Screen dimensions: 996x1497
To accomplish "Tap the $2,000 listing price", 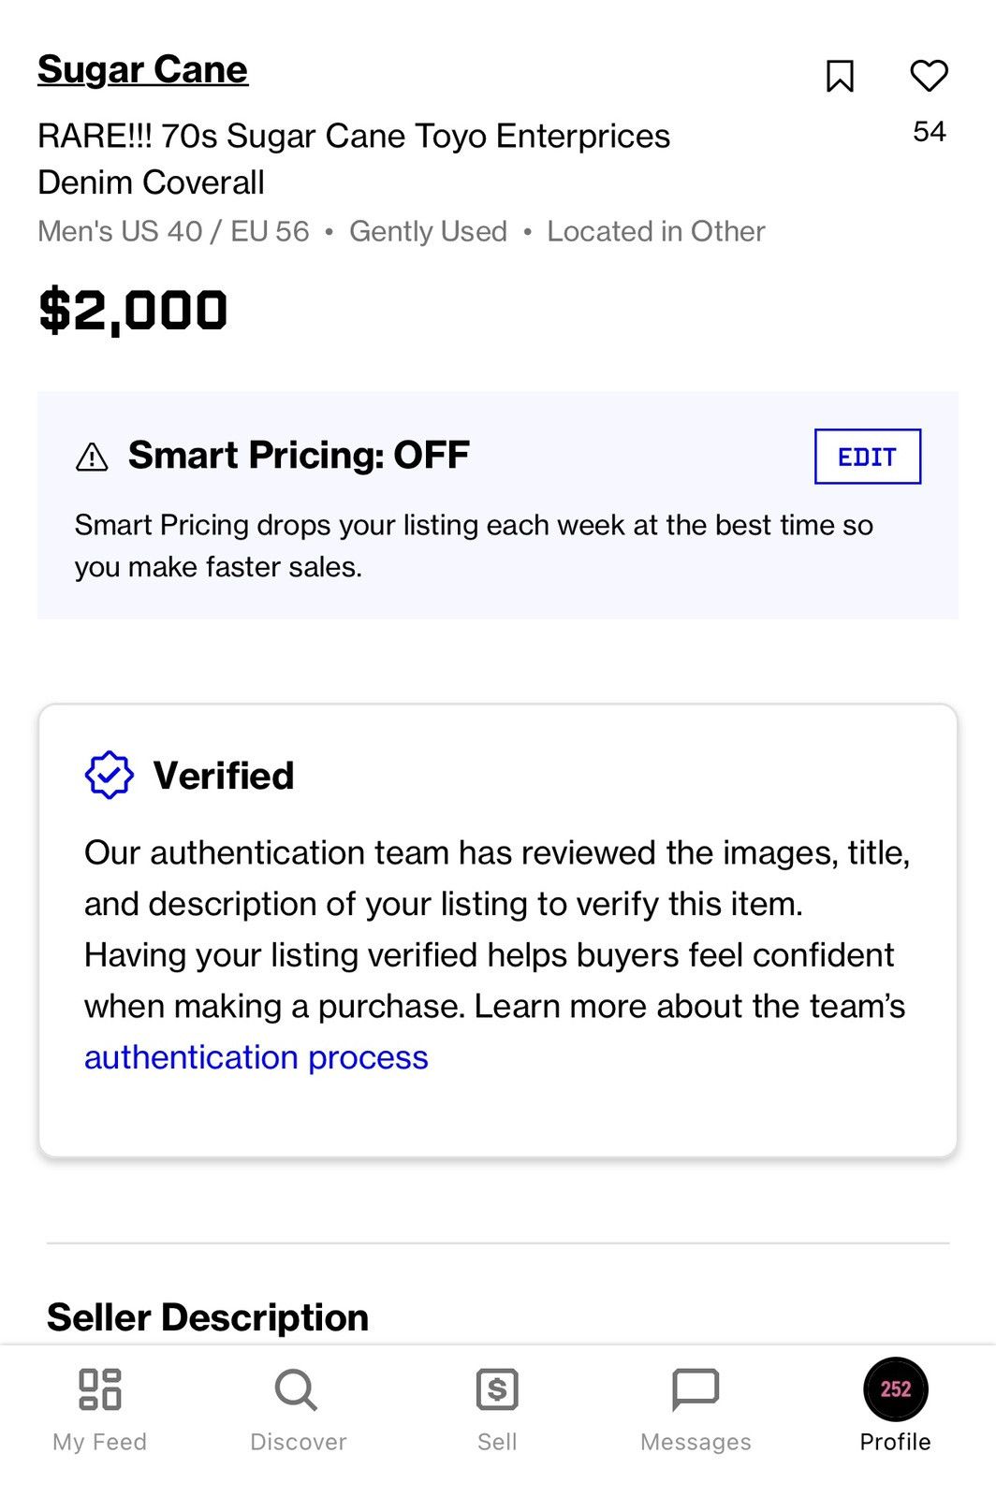I will tap(133, 311).
